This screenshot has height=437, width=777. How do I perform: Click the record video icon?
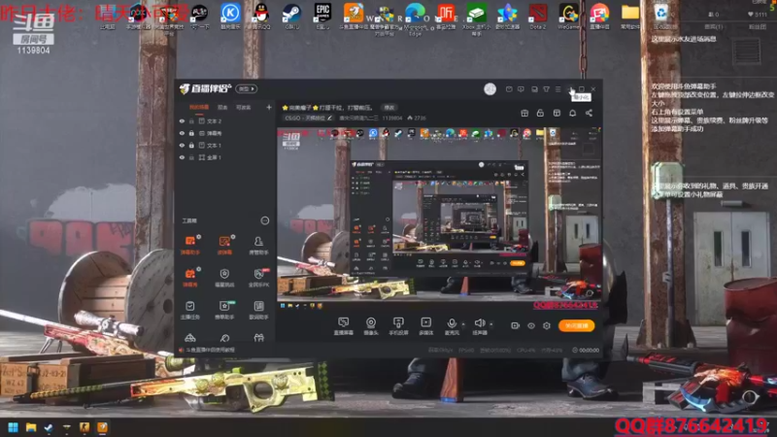(x=515, y=325)
